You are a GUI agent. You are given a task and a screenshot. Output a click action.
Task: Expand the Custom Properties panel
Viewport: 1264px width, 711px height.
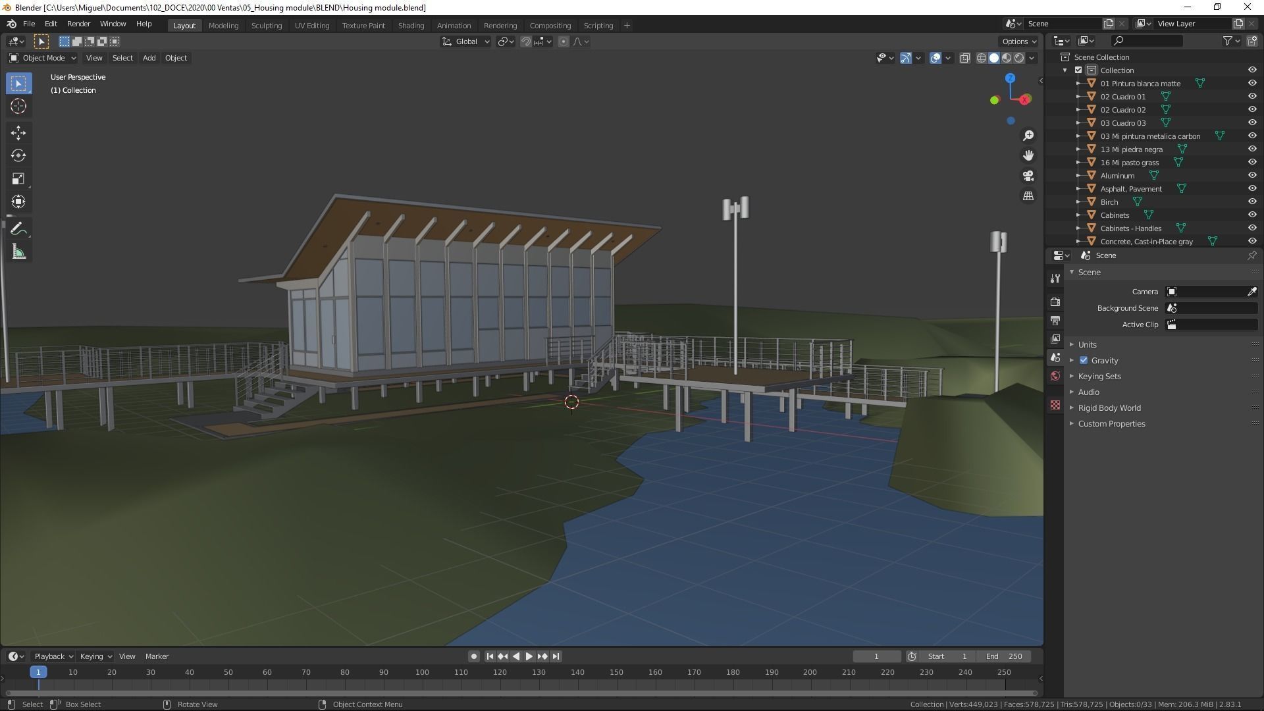coord(1111,424)
